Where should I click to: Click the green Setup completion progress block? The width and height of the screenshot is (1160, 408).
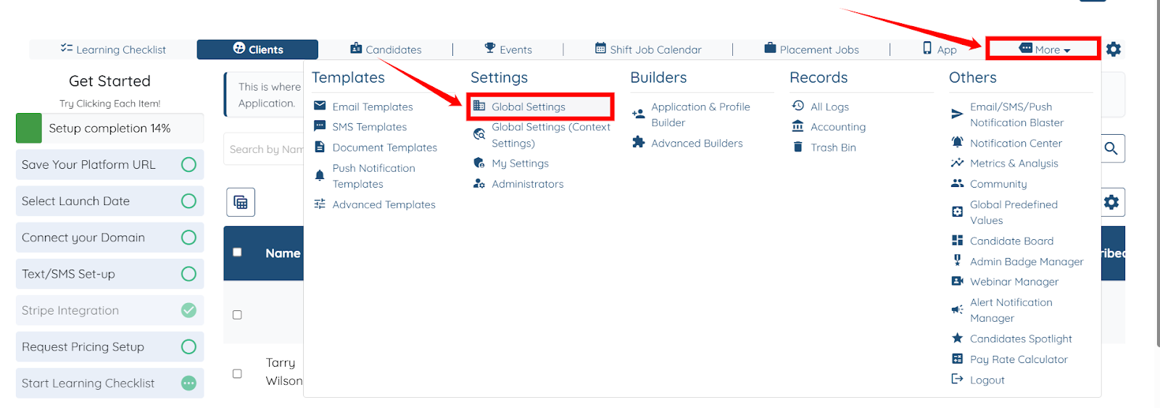point(29,128)
